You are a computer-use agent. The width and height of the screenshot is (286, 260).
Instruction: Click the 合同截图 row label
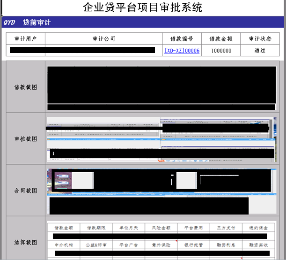tap(26, 191)
